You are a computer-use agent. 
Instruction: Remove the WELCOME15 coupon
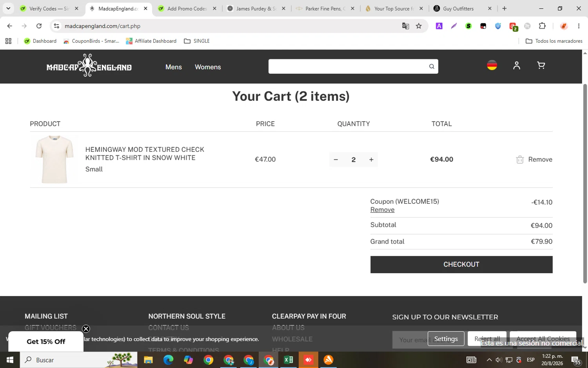(382, 210)
